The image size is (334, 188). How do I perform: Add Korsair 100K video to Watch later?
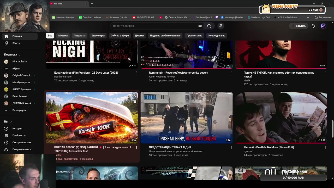click(x=134, y=95)
